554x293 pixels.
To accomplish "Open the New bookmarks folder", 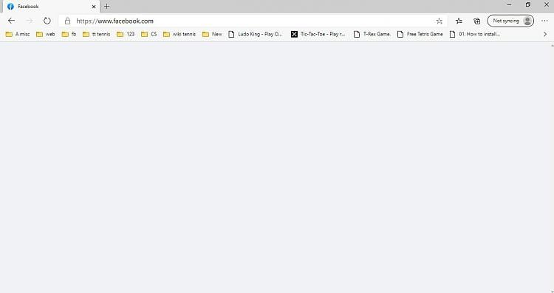I will click(x=212, y=34).
